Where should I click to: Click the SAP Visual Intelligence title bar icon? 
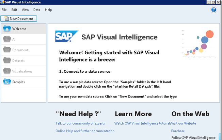tap(2, 2)
